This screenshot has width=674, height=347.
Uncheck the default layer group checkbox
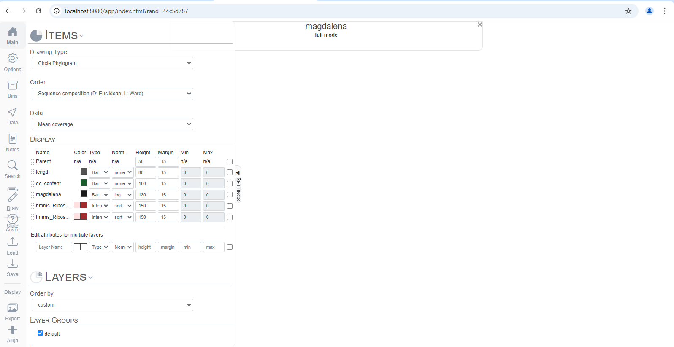click(x=41, y=333)
